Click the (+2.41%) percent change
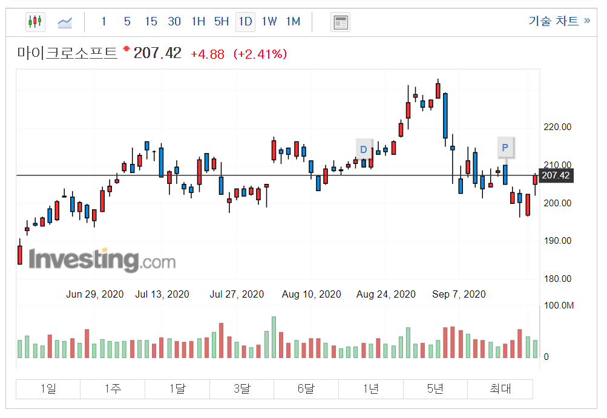 (260, 54)
